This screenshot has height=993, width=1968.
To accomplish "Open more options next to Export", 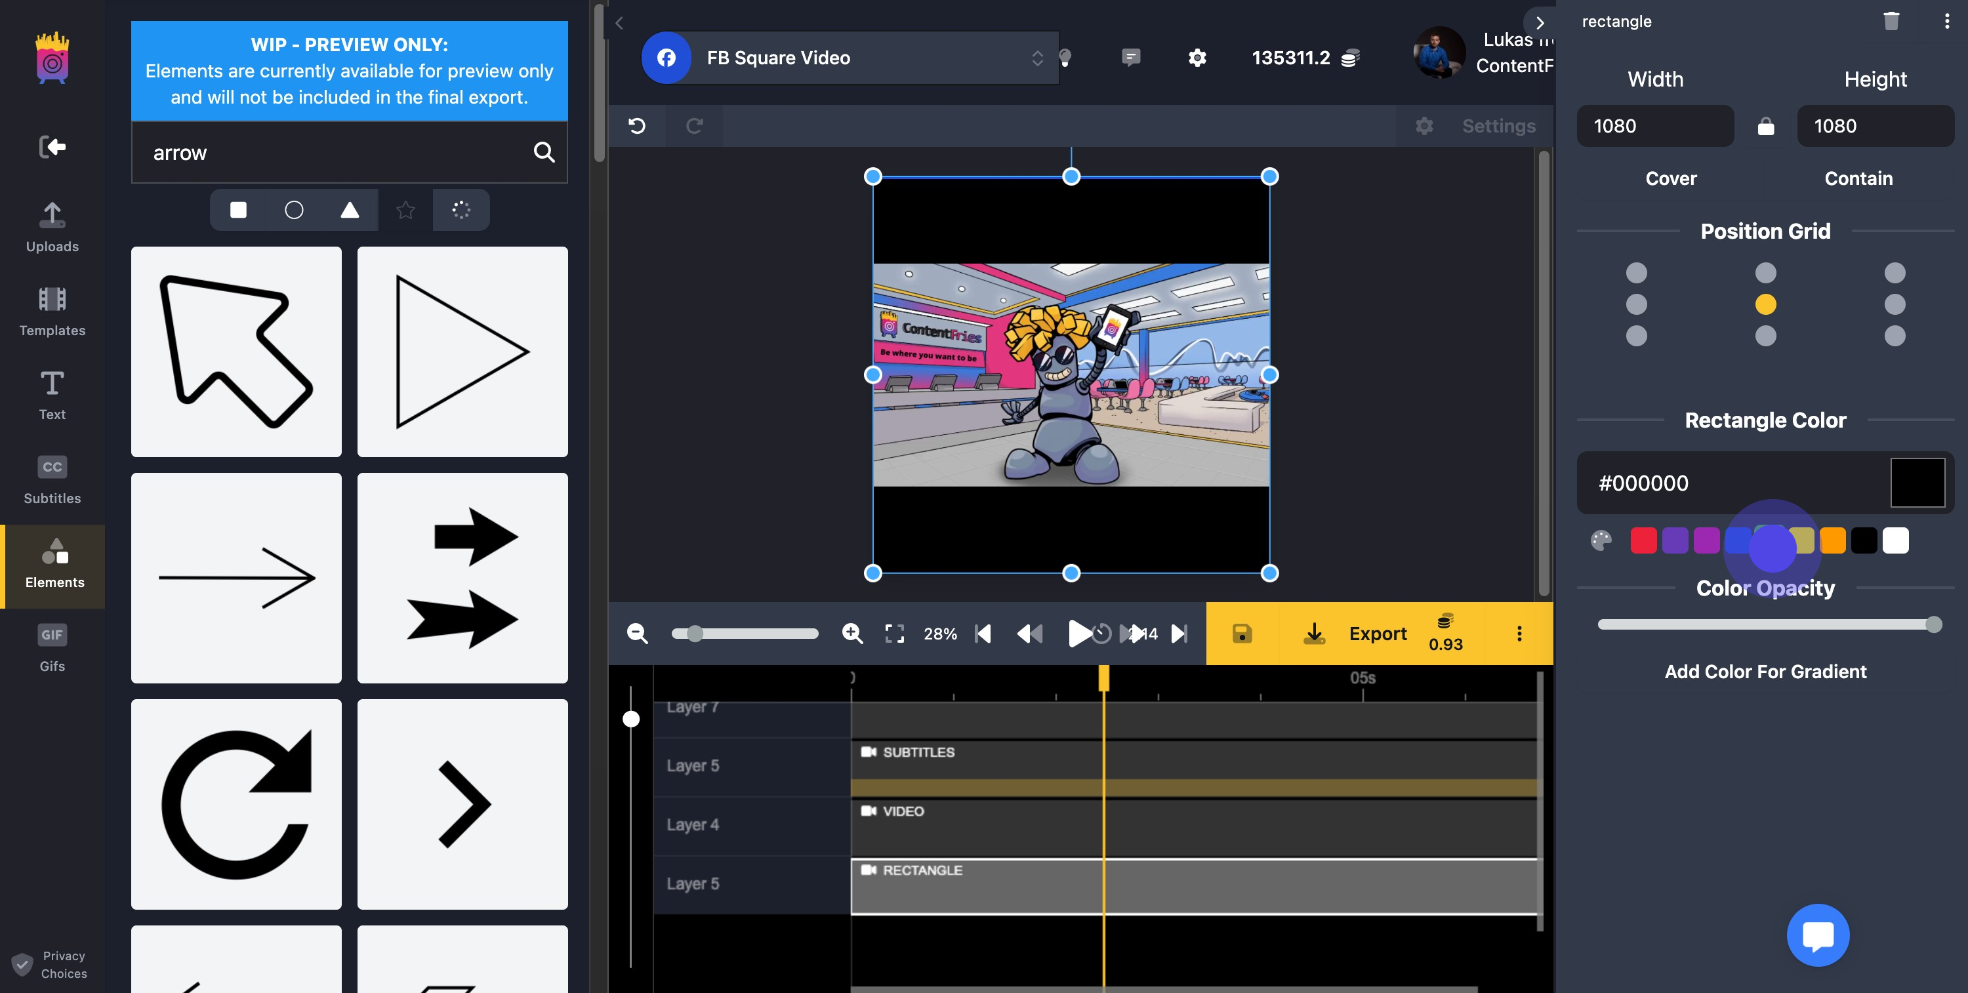I will pyautogui.click(x=1519, y=633).
